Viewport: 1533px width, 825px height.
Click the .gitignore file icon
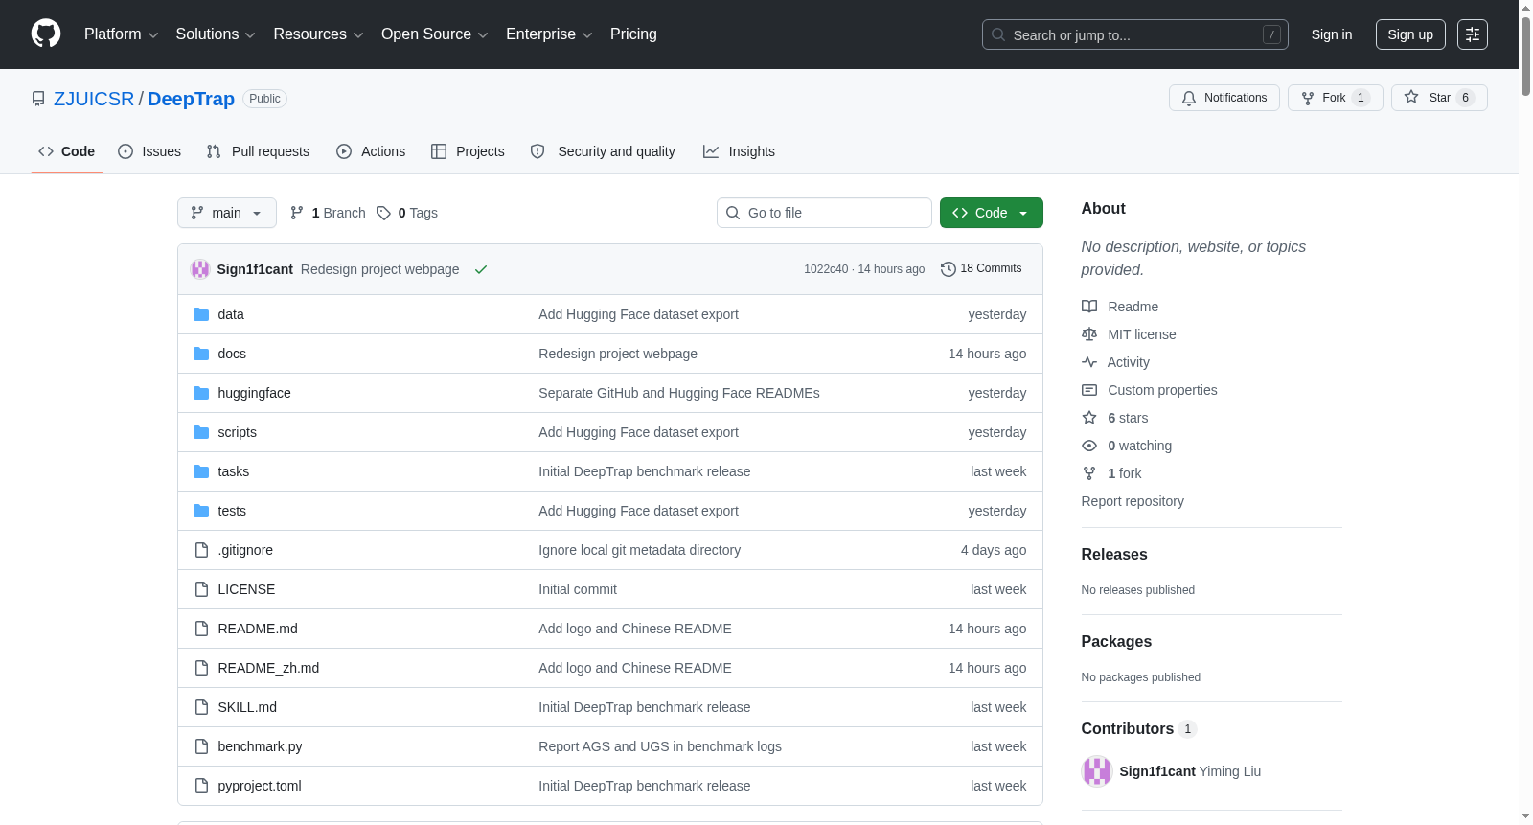coord(201,550)
